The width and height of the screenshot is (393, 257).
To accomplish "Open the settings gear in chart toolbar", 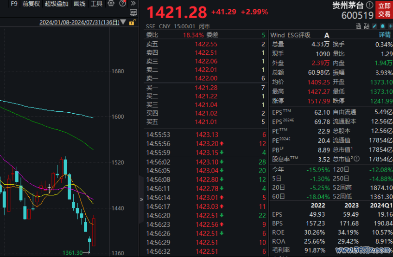I will pyautogui.click(x=111, y=3).
